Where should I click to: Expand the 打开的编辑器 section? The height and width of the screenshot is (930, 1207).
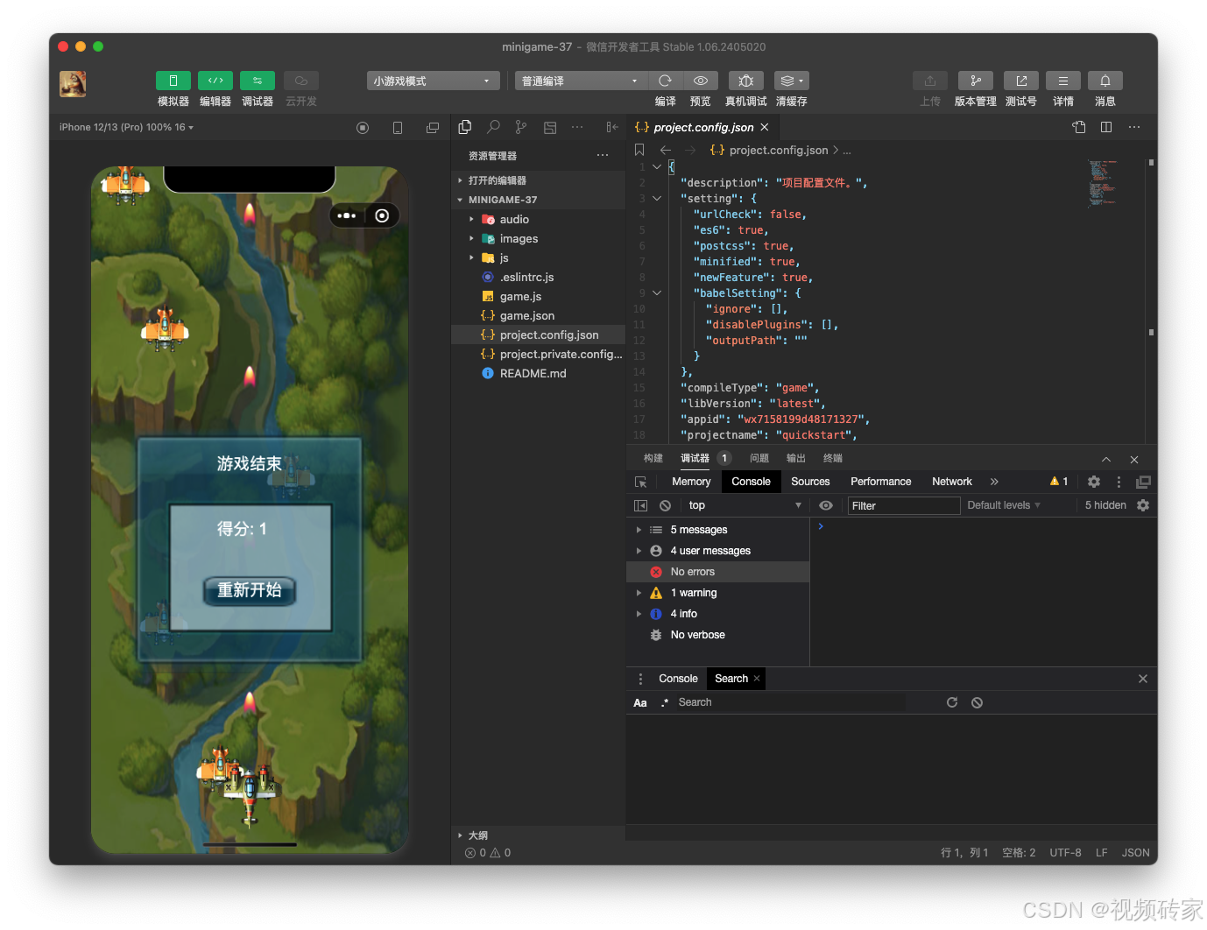pyautogui.click(x=538, y=180)
